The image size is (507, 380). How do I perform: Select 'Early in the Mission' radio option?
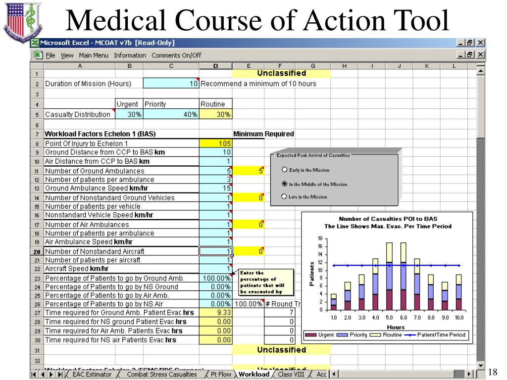pos(285,170)
